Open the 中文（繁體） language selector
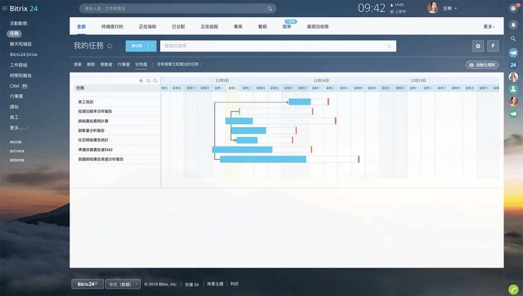This screenshot has height=296, width=523. pos(123,284)
